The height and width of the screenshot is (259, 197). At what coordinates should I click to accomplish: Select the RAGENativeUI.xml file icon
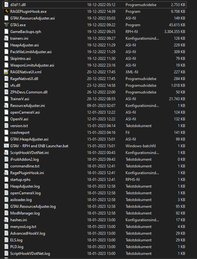(6, 72)
